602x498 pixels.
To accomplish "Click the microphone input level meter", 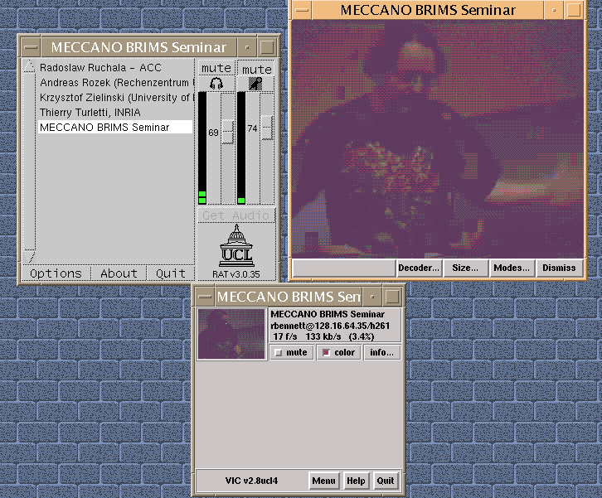I will pyautogui.click(x=241, y=147).
